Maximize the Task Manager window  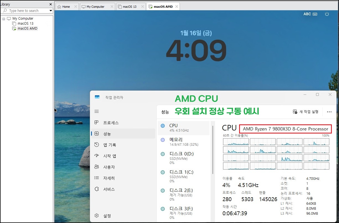click(x=317, y=94)
